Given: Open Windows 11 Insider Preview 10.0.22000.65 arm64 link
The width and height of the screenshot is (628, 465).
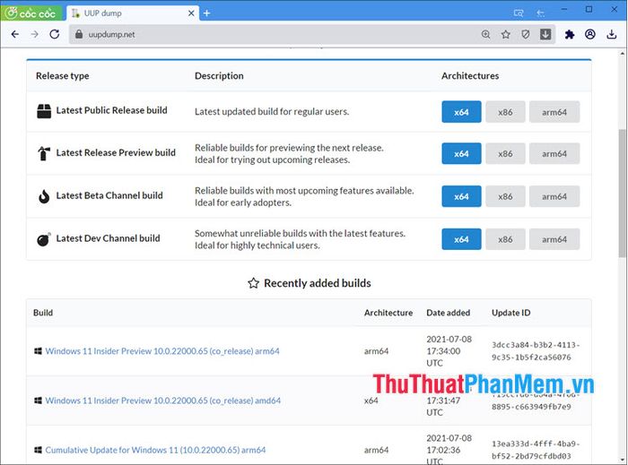Looking at the screenshot, I should [x=162, y=351].
